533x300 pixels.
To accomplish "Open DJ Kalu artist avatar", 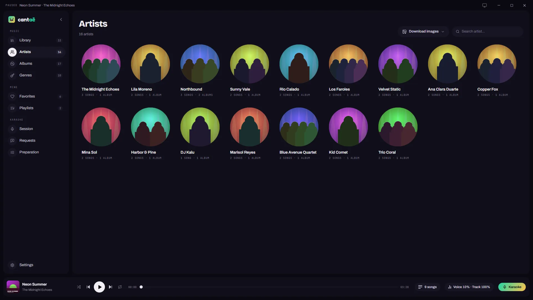I will [200, 127].
